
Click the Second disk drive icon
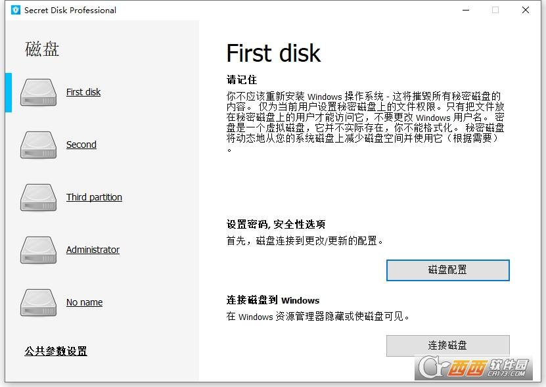click(x=38, y=145)
